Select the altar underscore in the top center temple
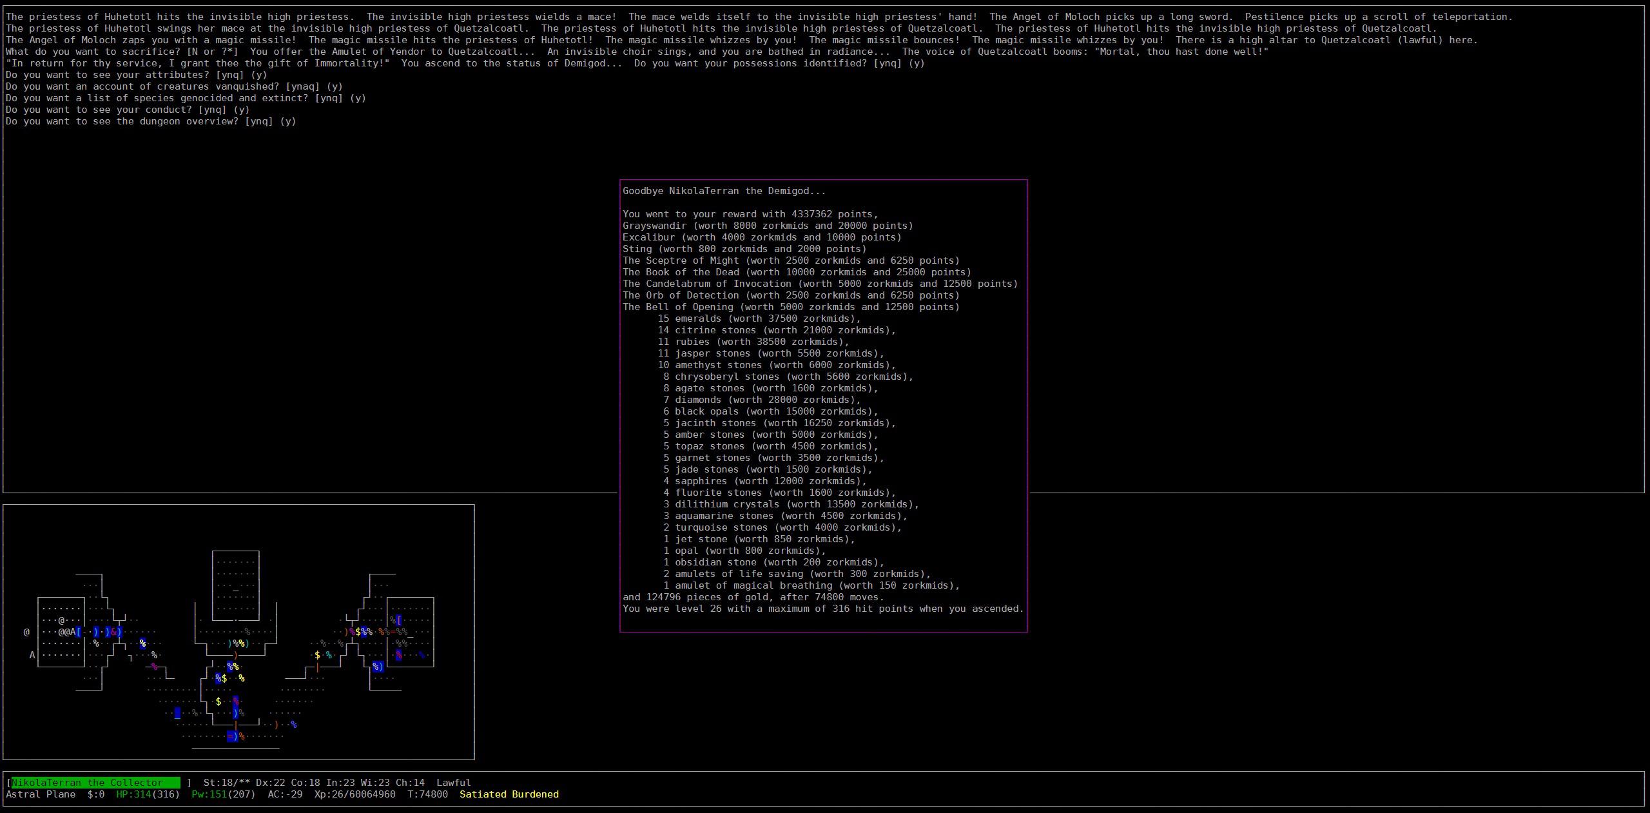Screen dimensions: 1650x813 click(x=236, y=589)
